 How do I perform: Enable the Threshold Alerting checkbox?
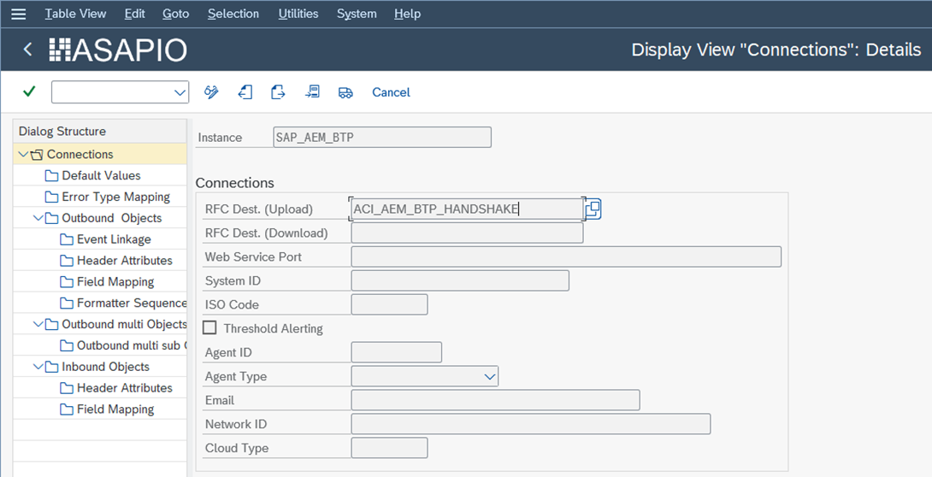(209, 328)
